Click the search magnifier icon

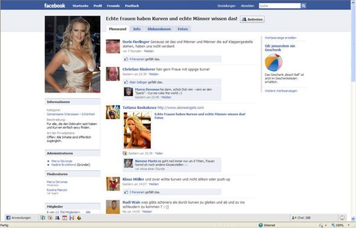tap(304, 6)
